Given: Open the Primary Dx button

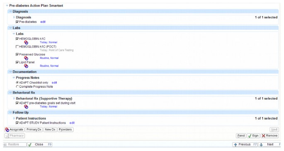Looking at the screenshot, I should [x=34, y=129].
